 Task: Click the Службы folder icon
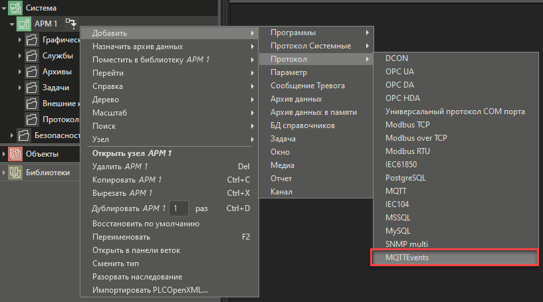pos(31,56)
